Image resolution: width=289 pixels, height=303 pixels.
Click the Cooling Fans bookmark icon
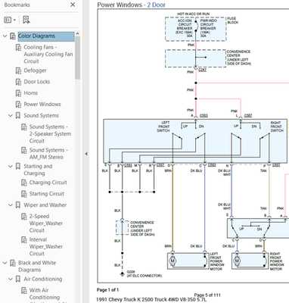click(x=18, y=48)
